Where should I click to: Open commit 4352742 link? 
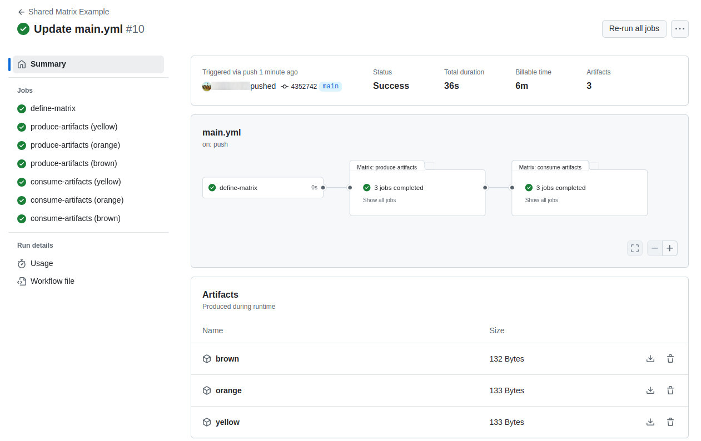304,87
